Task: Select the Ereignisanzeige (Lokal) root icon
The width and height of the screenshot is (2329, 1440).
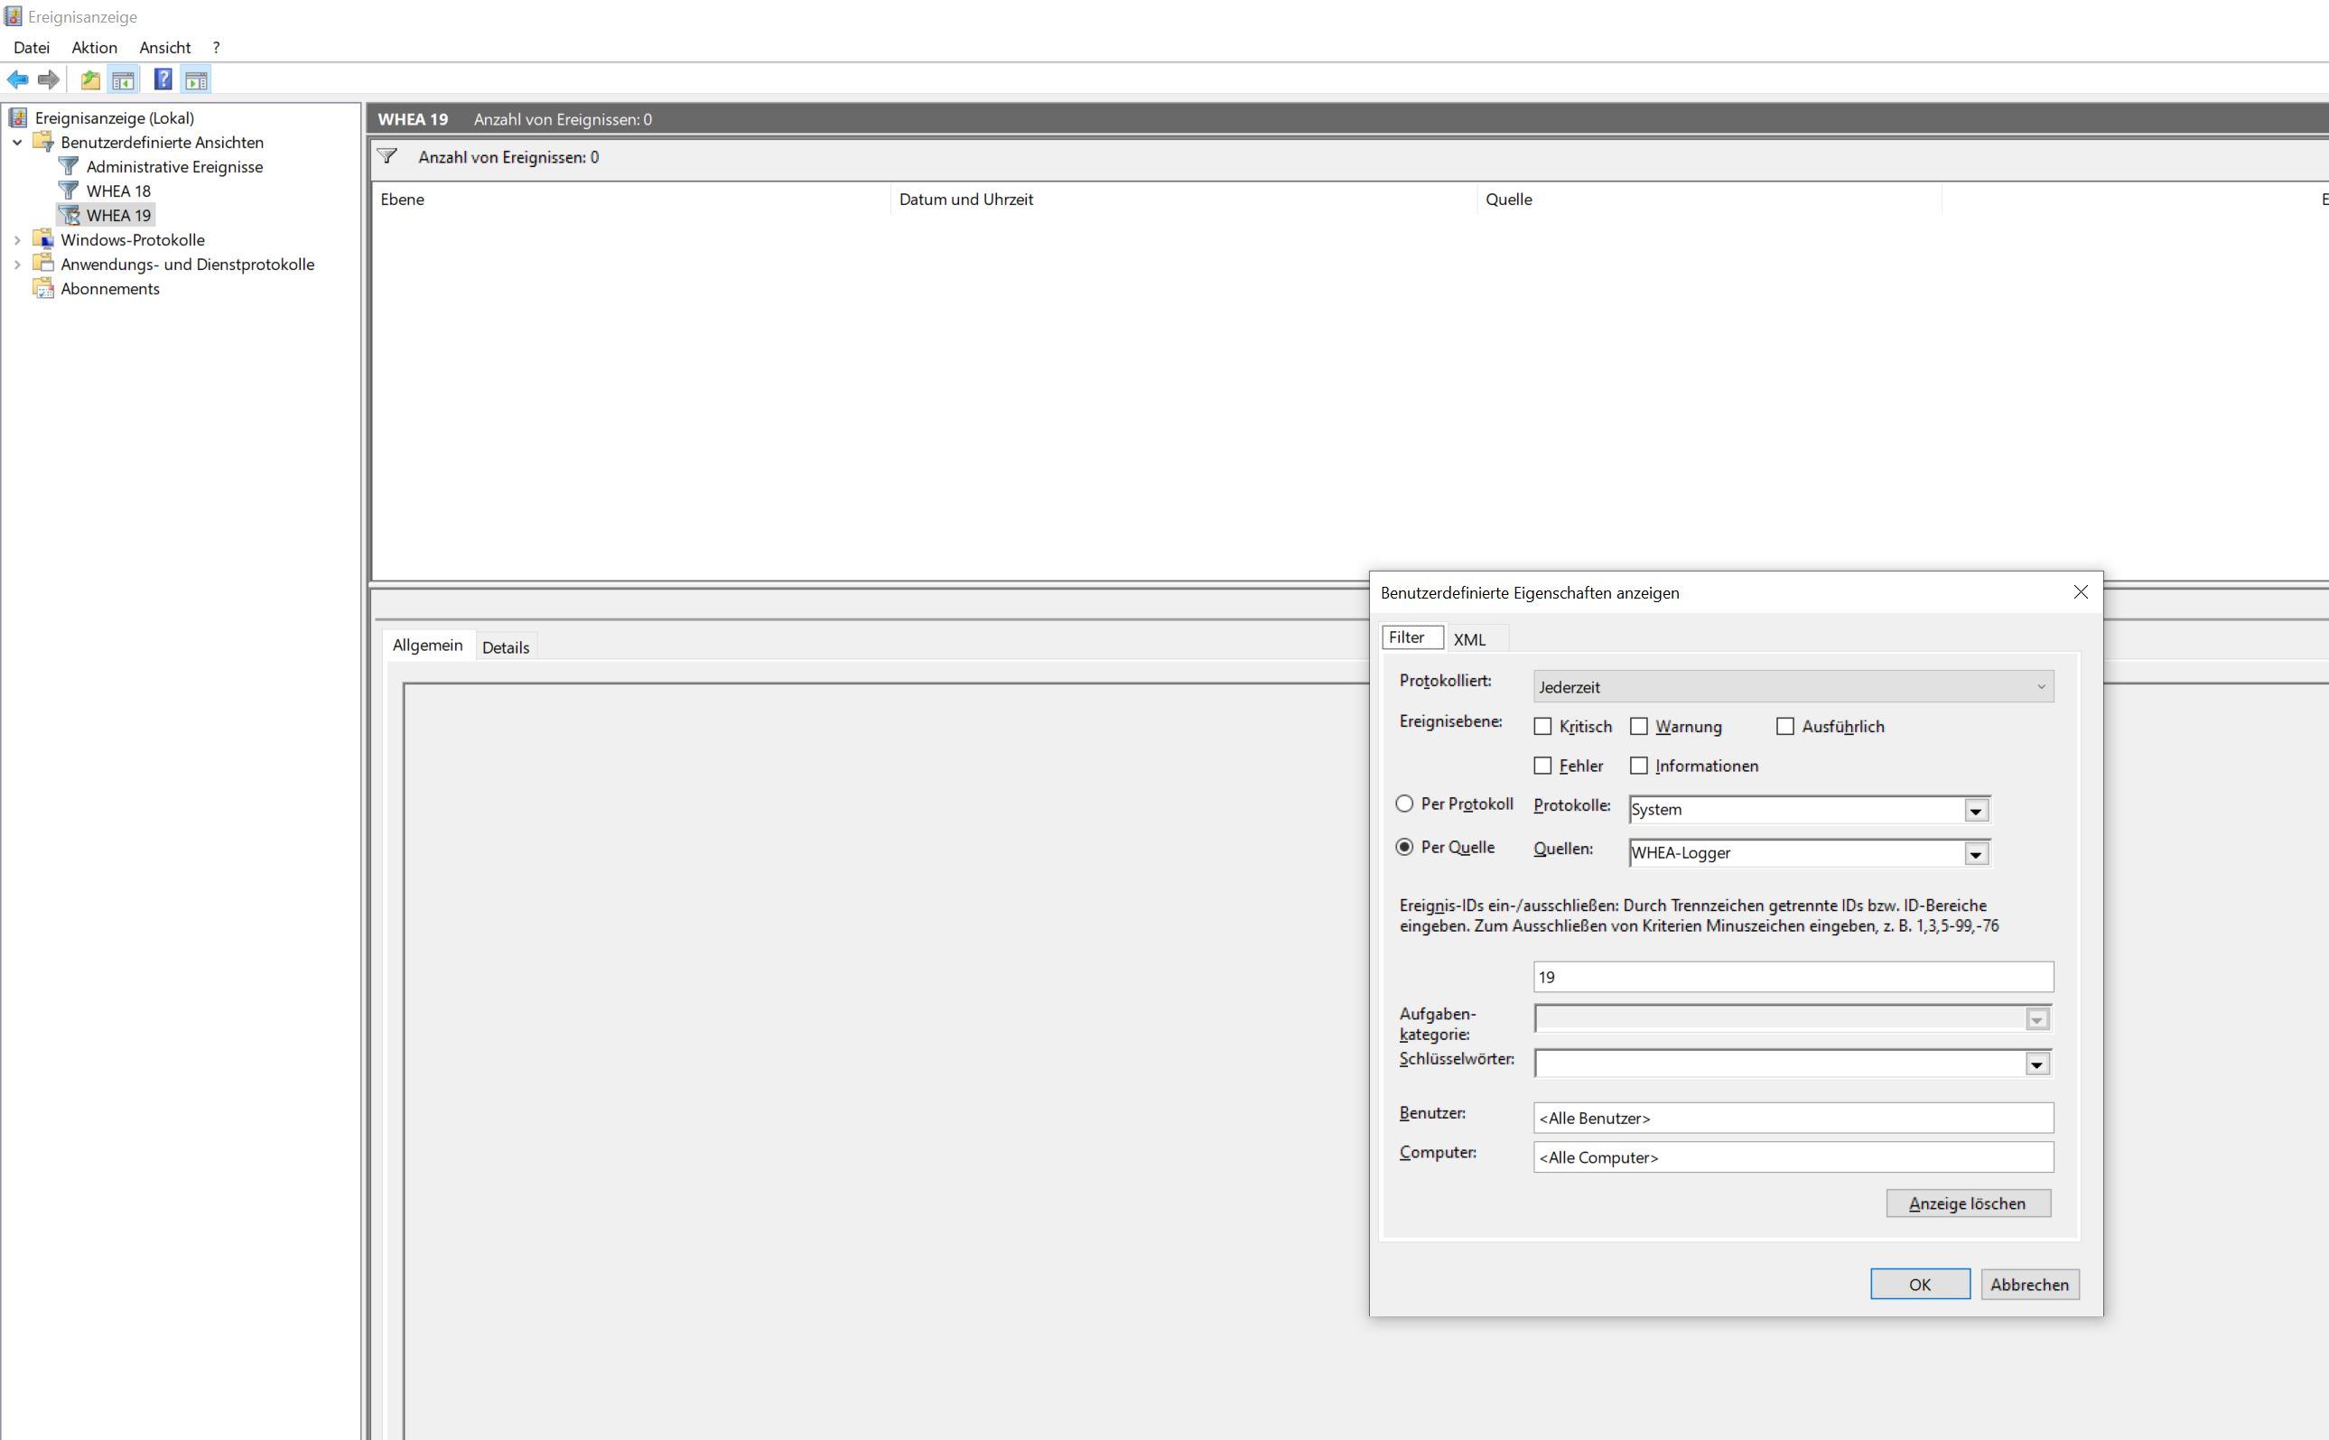Action: click(18, 118)
